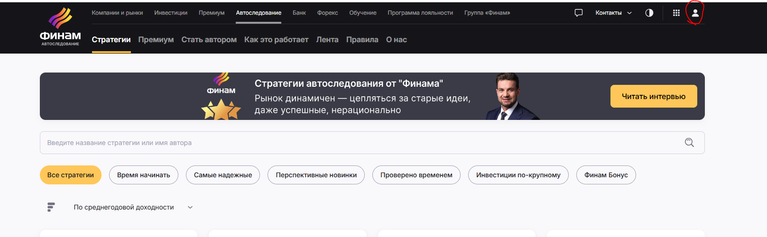Screen dimensions: 767x237
Task: Open the По среднегодовой доходности sort dropdown
Action: point(133,207)
